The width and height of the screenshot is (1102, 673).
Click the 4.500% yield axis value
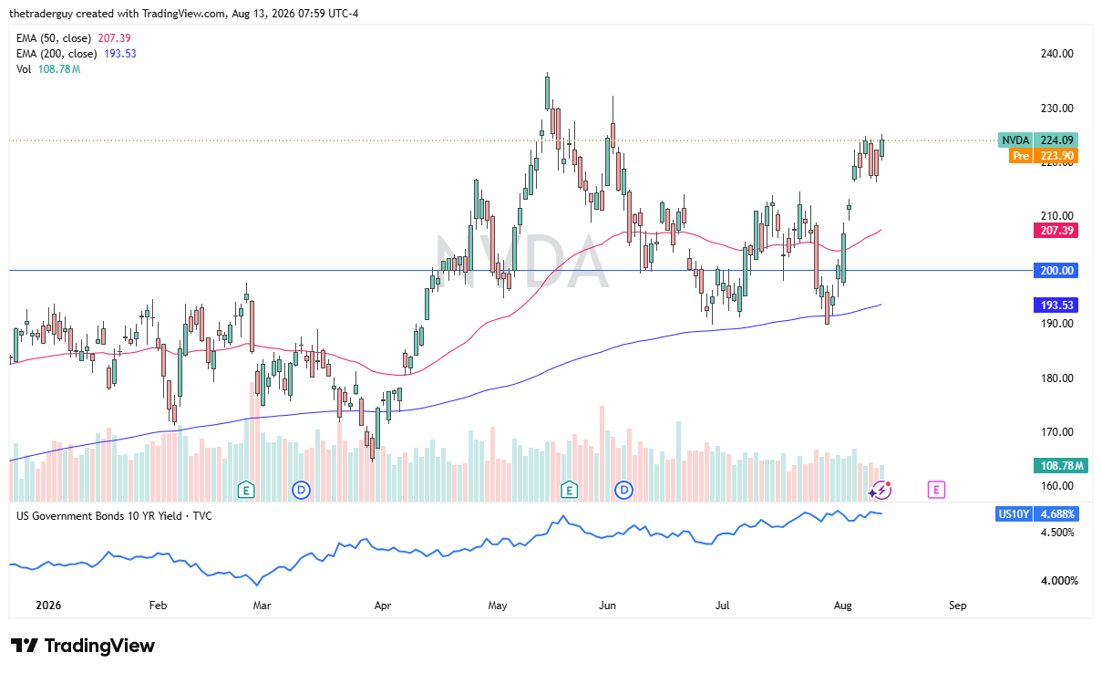tap(1059, 533)
